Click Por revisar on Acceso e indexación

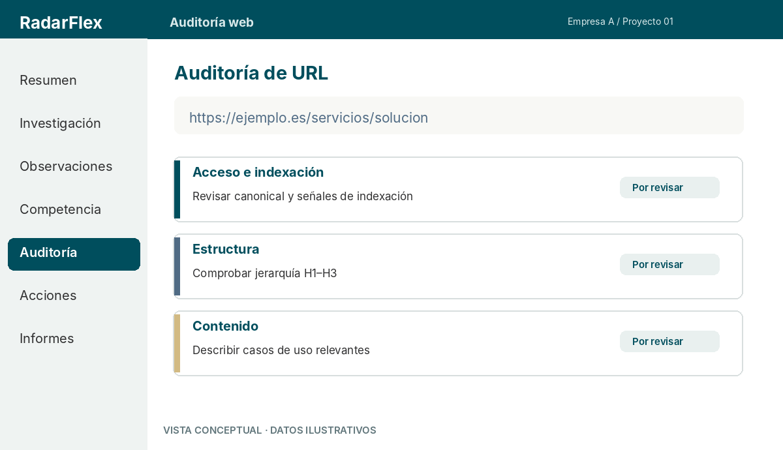click(669, 188)
